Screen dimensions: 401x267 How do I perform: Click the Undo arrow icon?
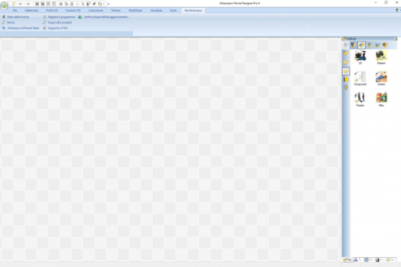click(20, 4)
